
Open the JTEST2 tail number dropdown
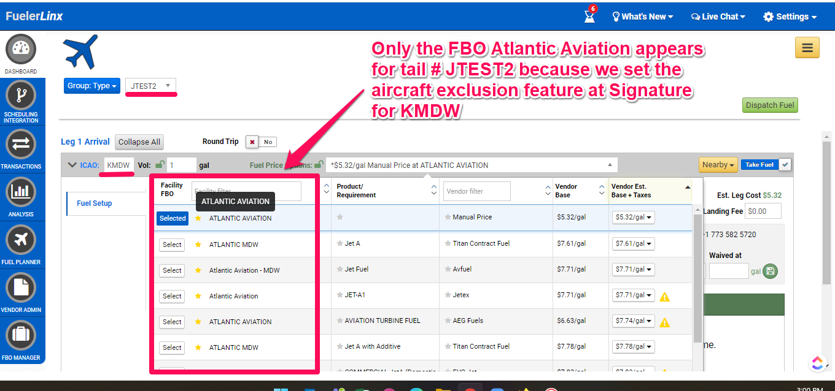click(x=151, y=86)
